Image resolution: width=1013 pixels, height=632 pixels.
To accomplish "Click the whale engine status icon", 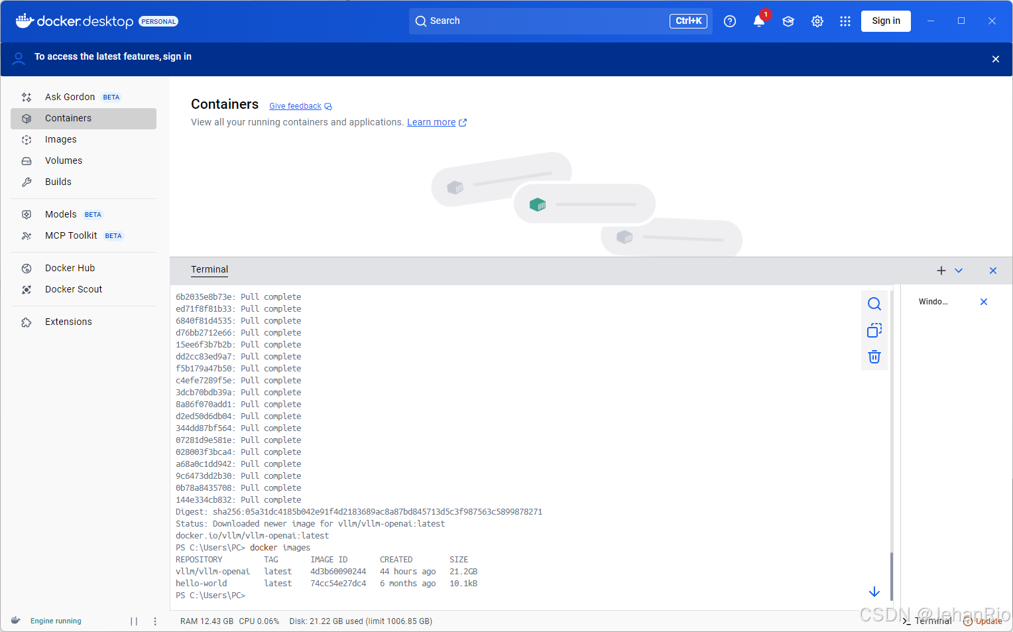I will [16, 621].
